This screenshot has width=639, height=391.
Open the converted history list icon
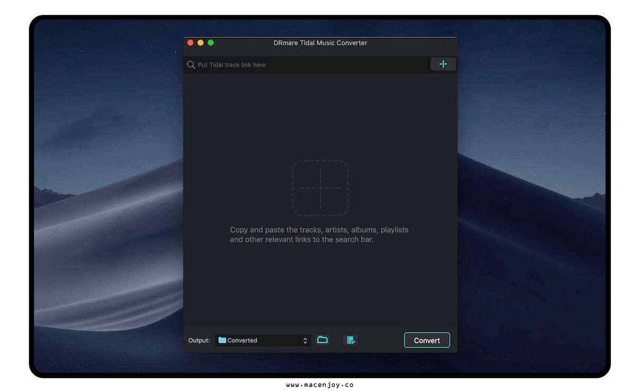pyautogui.click(x=350, y=340)
